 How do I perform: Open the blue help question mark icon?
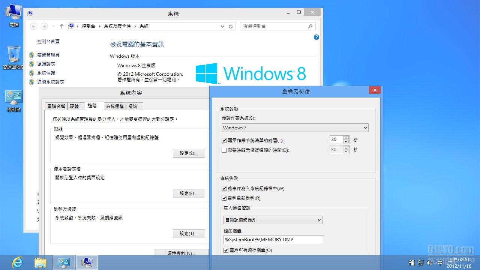[x=316, y=37]
